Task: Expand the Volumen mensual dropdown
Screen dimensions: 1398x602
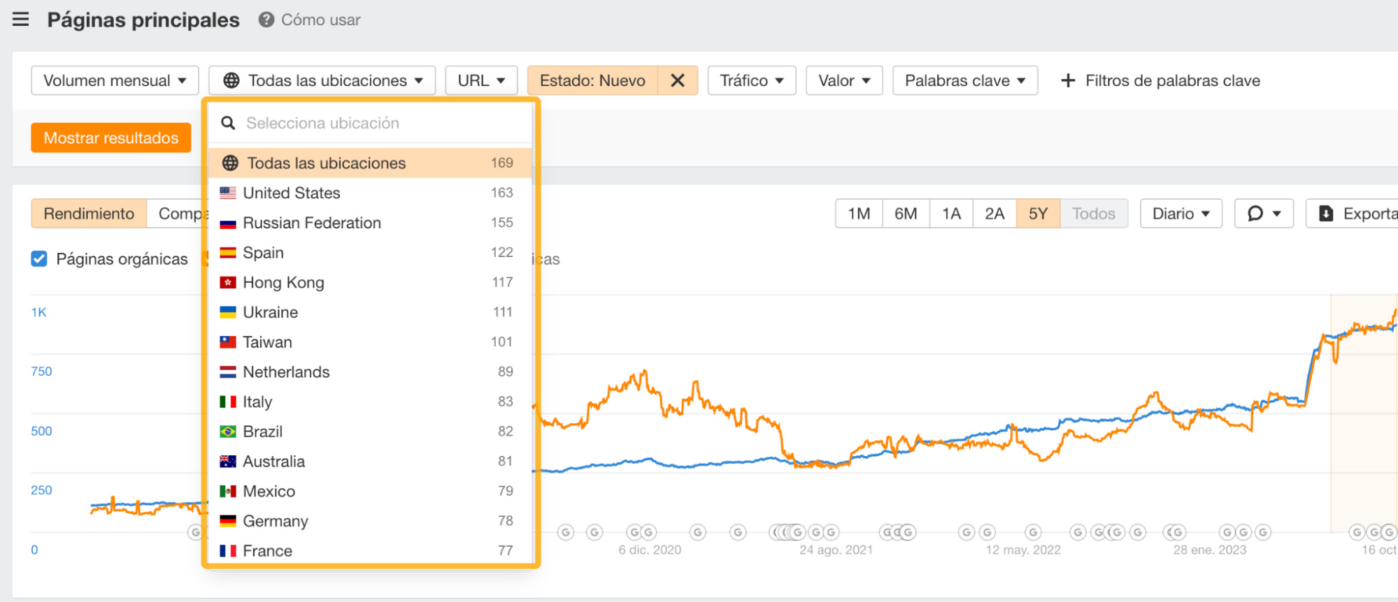Action: (115, 80)
